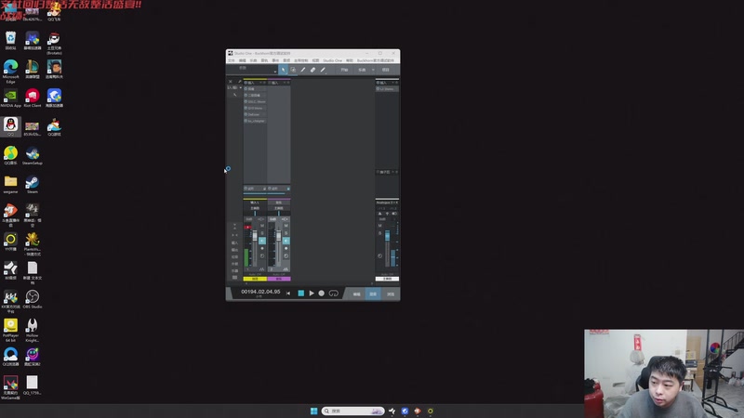Open first channel inserts dropdown arrow
The width and height of the screenshot is (744, 418).
(x=260, y=83)
